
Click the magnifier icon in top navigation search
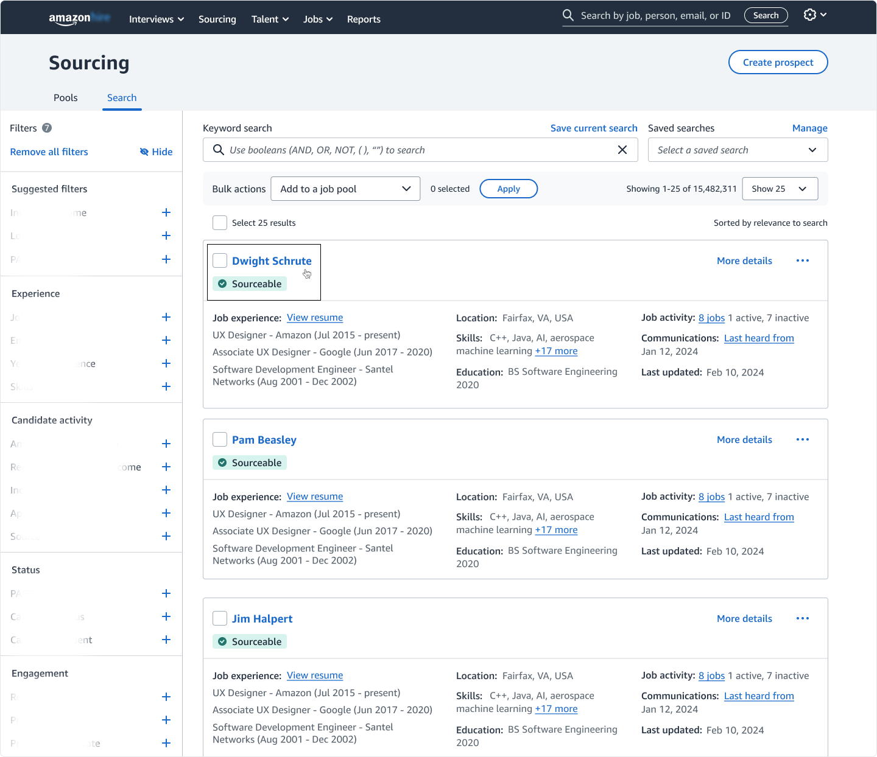[x=568, y=15]
